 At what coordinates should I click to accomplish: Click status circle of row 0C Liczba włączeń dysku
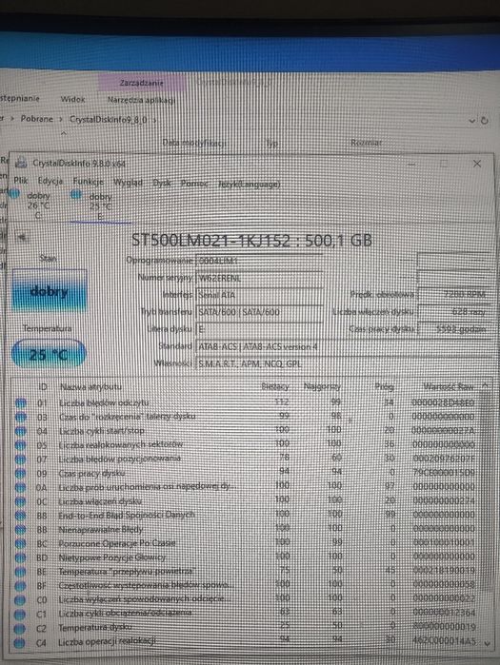point(21,501)
